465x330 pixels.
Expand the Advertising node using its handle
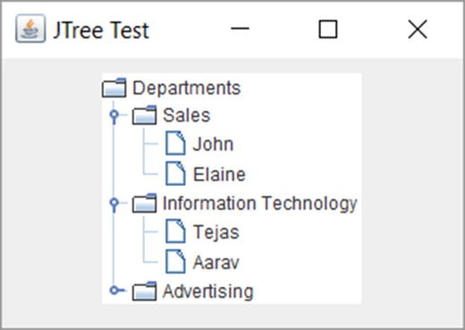pos(117,290)
